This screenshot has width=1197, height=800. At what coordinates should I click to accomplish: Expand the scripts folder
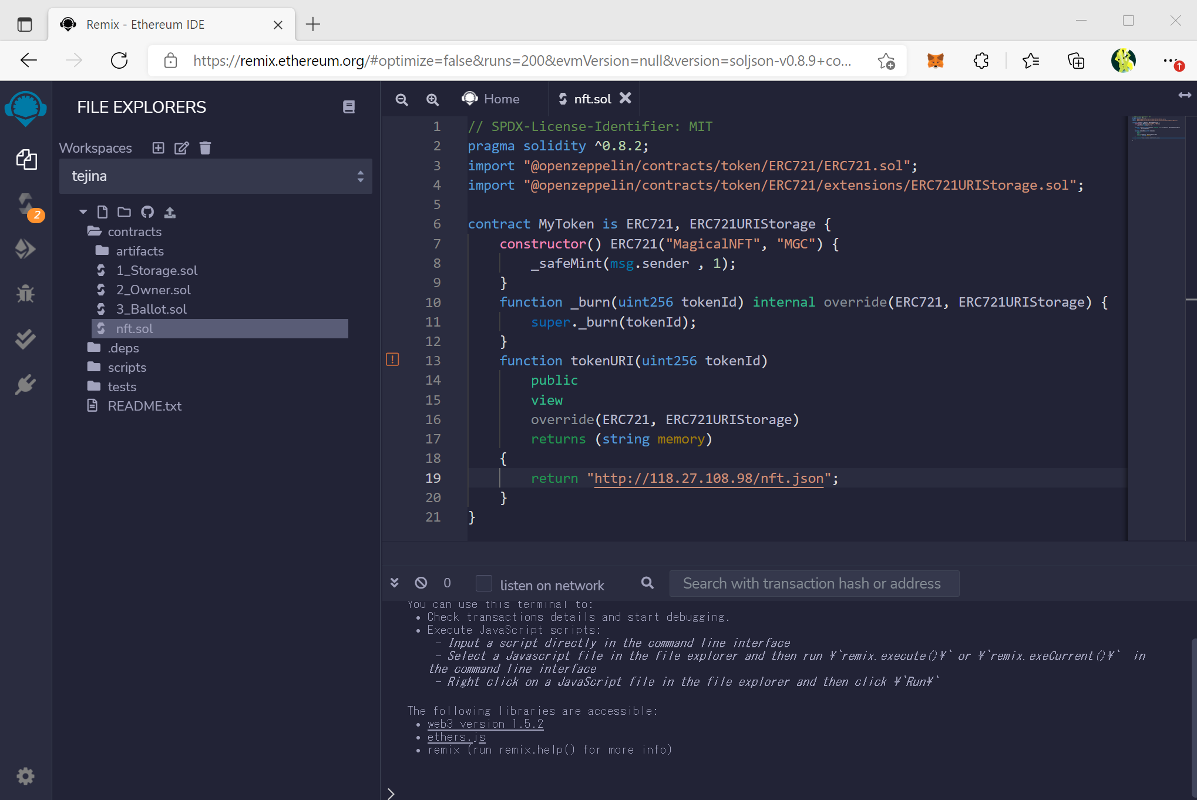[x=126, y=367]
